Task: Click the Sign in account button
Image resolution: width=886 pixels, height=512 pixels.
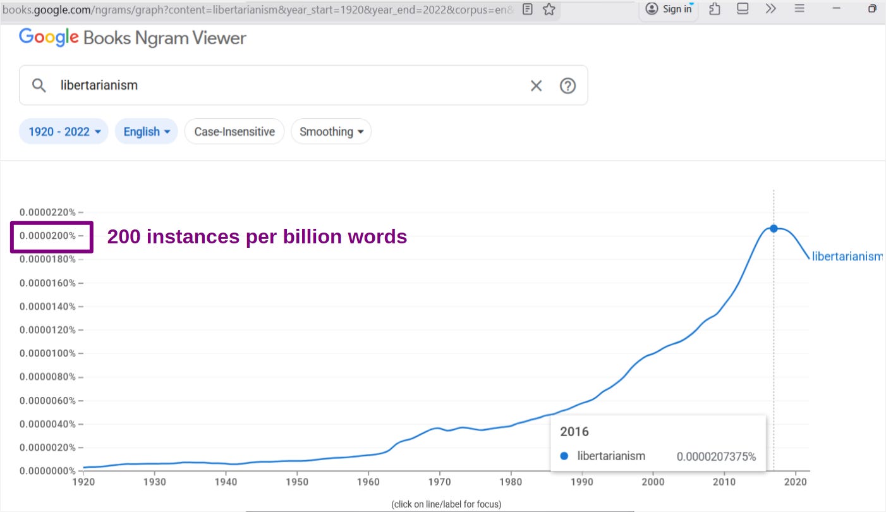Action: click(667, 9)
